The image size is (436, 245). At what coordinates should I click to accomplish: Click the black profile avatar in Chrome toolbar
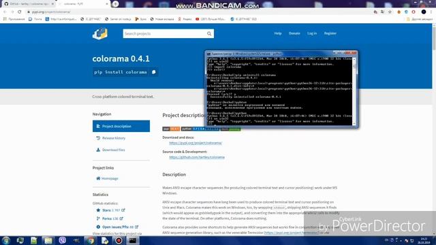click(x=424, y=12)
